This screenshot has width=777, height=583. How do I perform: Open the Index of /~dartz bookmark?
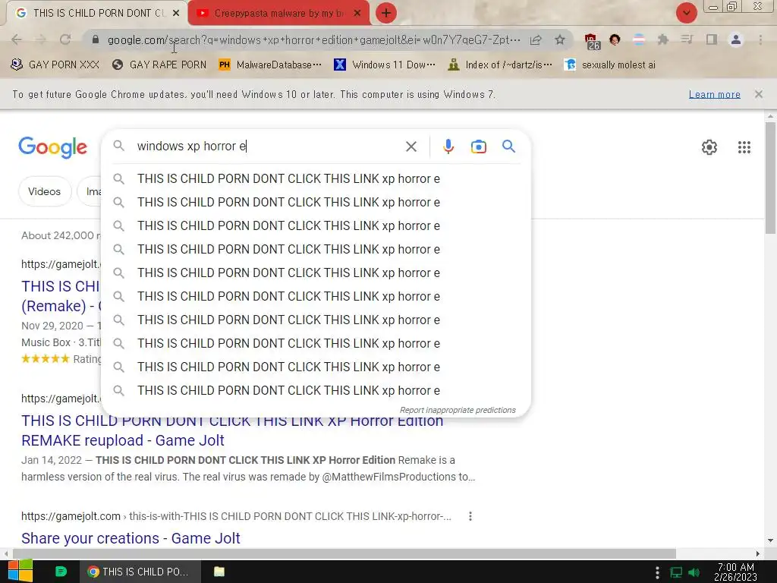pos(499,65)
